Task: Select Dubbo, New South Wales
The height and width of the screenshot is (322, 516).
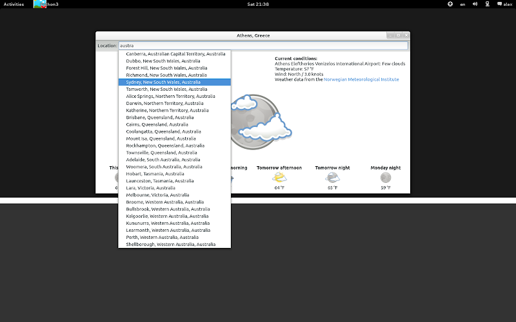Action: click(x=175, y=61)
